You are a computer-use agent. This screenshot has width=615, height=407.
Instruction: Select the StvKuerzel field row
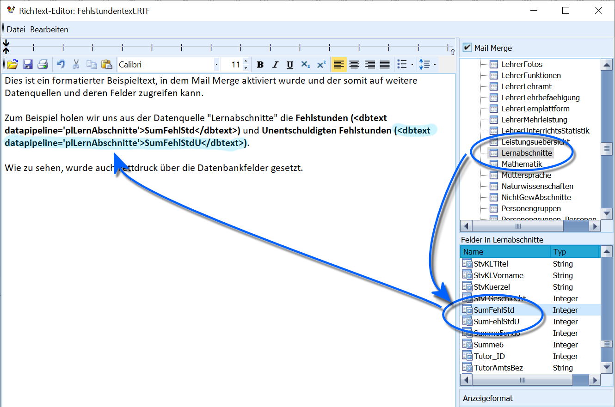pyautogui.click(x=530, y=287)
